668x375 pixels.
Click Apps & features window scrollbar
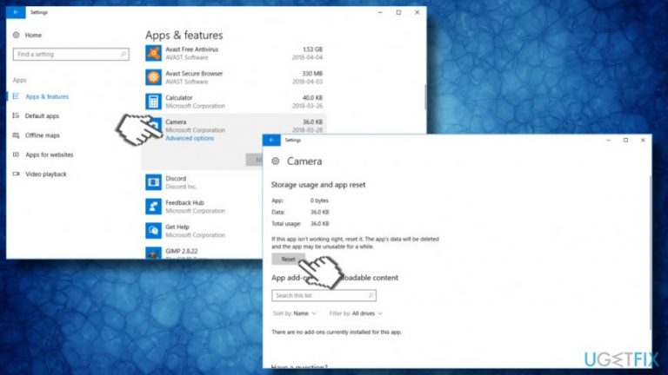pyautogui.click(x=424, y=97)
